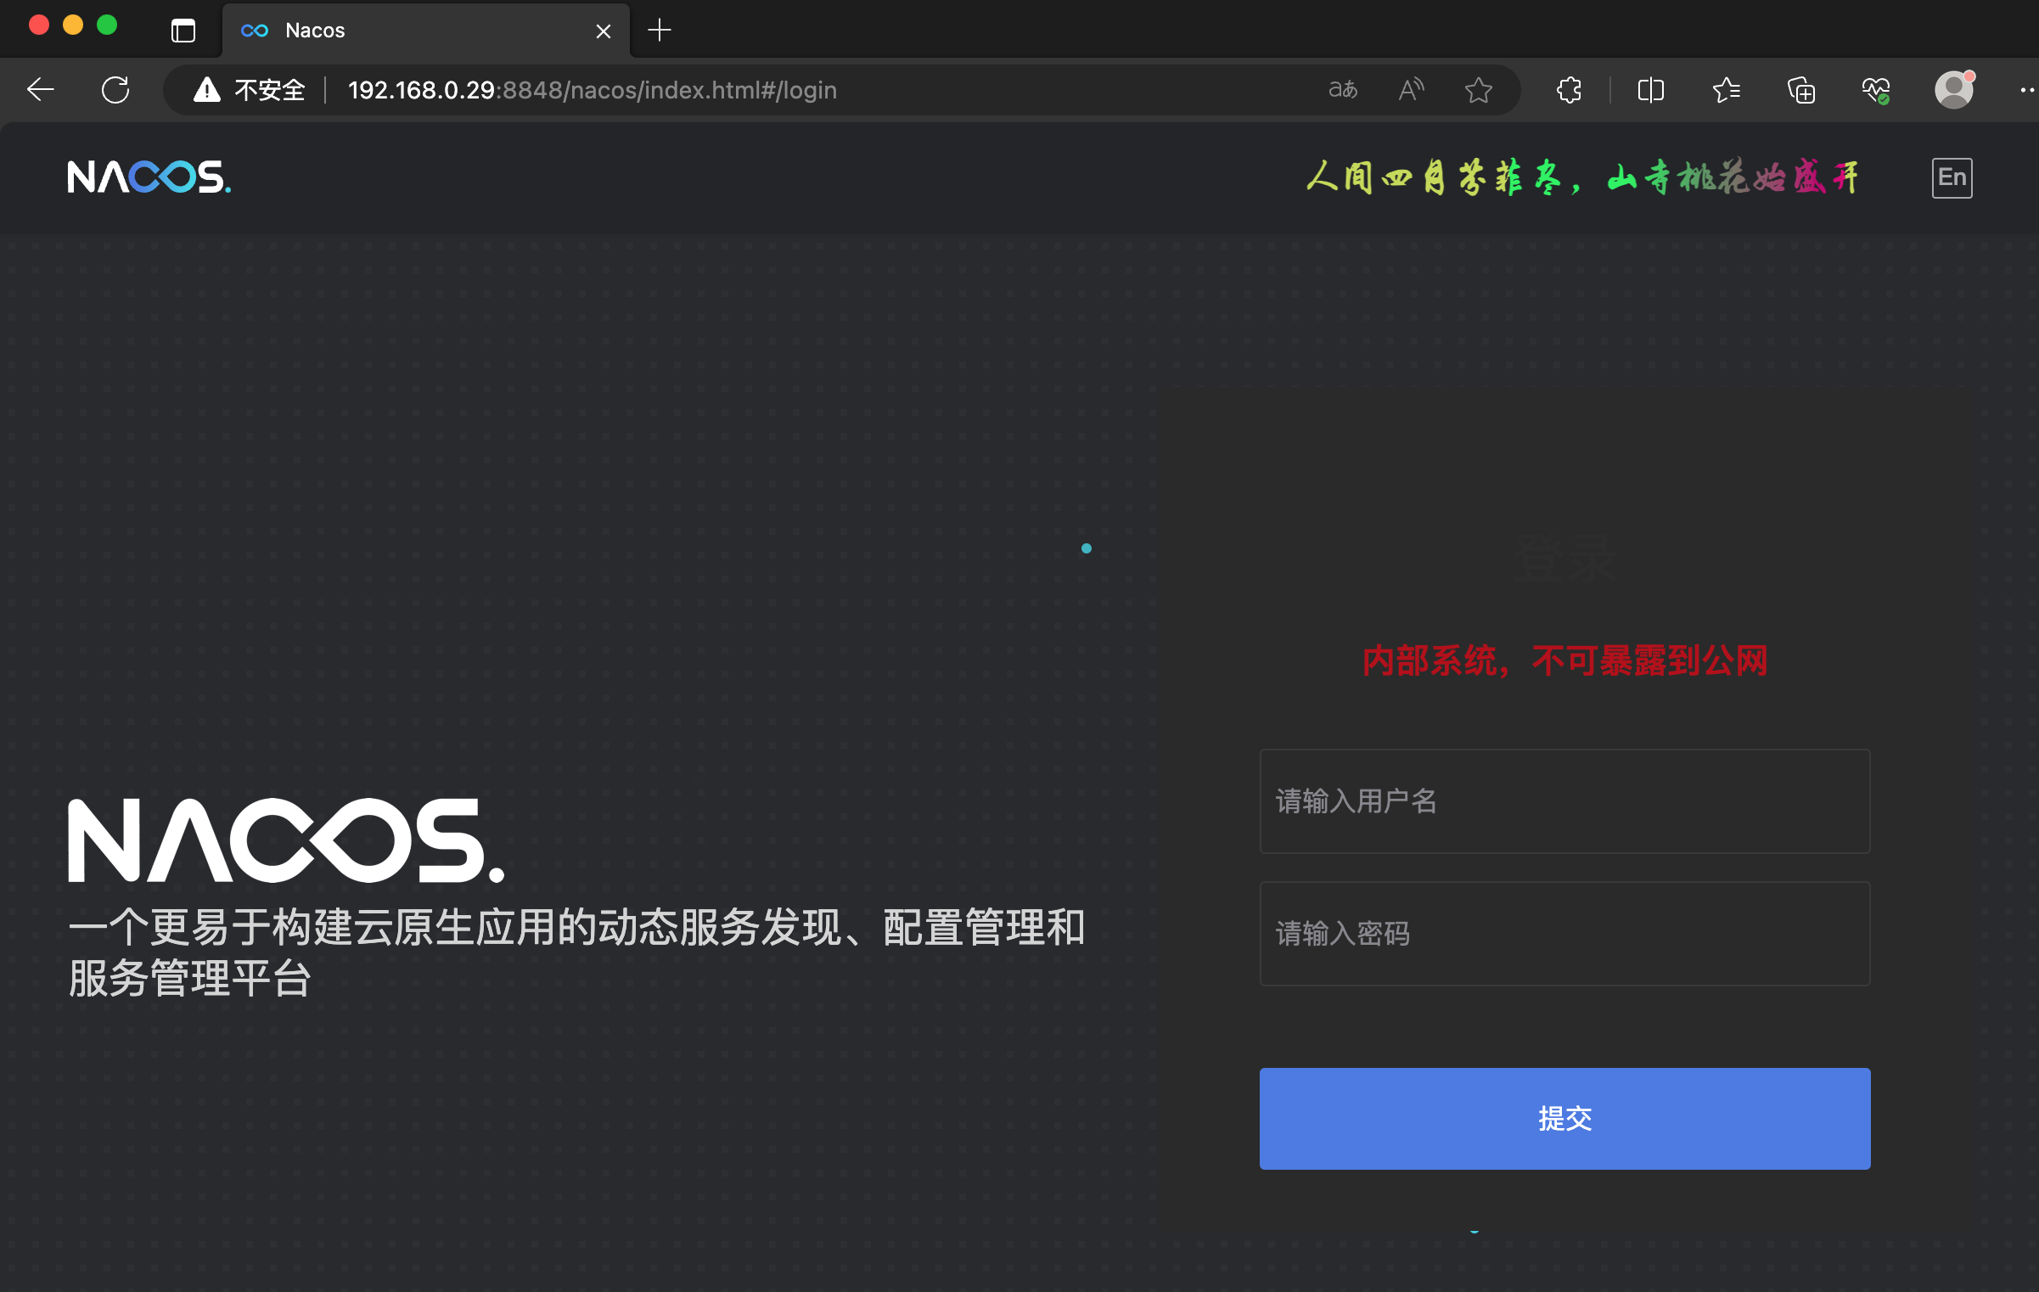Image resolution: width=2039 pixels, height=1292 pixels.
Task: Open the browser Extensions puzzle icon
Action: click(x=1569, y=89)
